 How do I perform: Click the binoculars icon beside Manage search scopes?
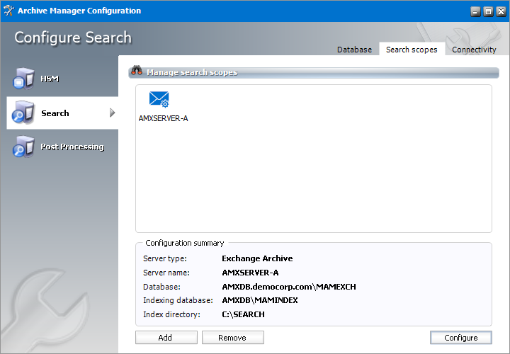[x=137, y=72]
